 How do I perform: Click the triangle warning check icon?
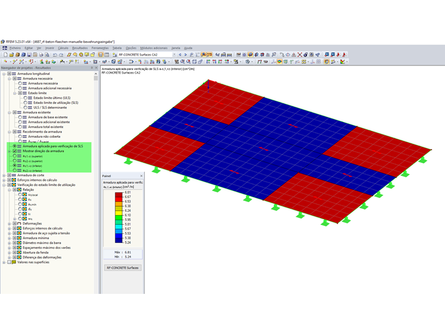[294, 55]
